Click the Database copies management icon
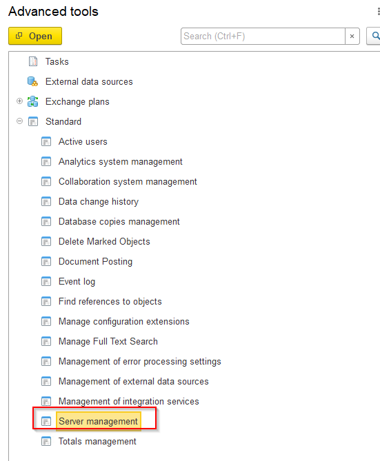 point(46,221)
